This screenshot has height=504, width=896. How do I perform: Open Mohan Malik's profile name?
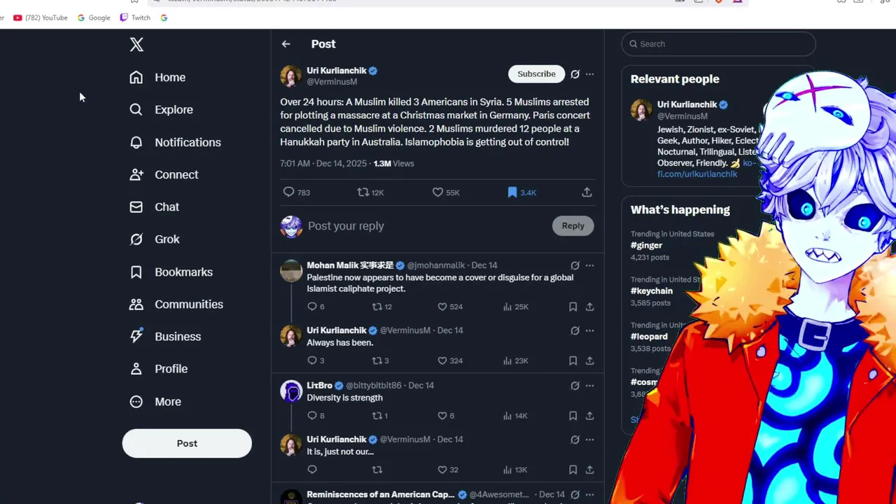[x=350, y=265]
